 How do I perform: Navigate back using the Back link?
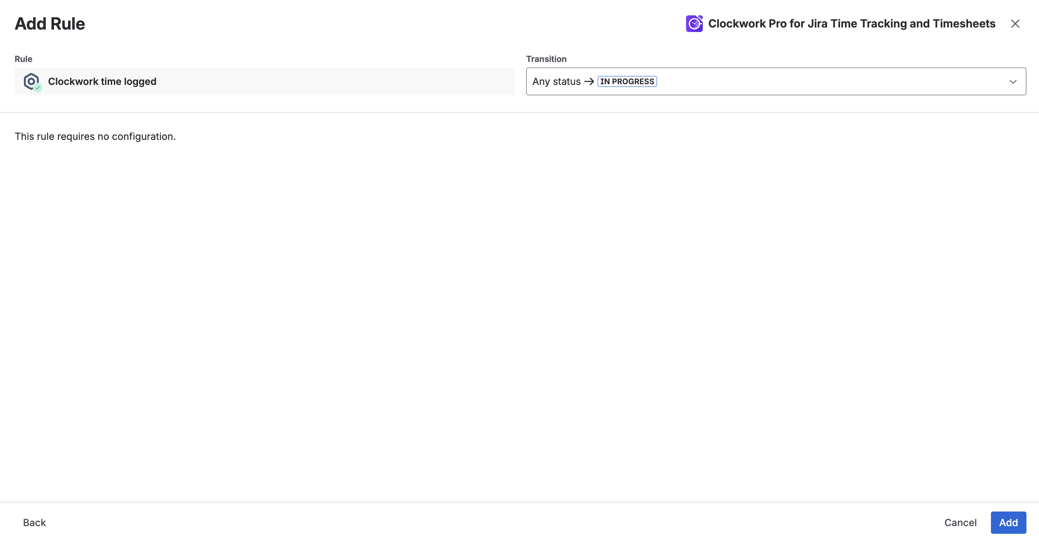34,522
